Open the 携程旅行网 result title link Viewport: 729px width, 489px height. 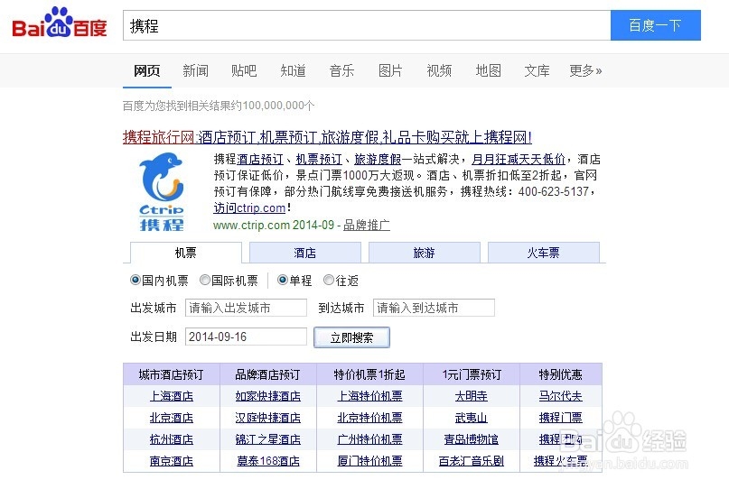(327, 137)
